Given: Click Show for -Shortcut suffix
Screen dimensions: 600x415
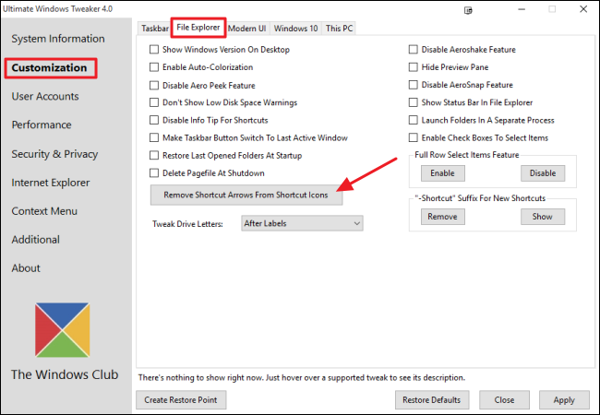Looking at the screenshot, I should pyautogui.click(x=543, y=217).
